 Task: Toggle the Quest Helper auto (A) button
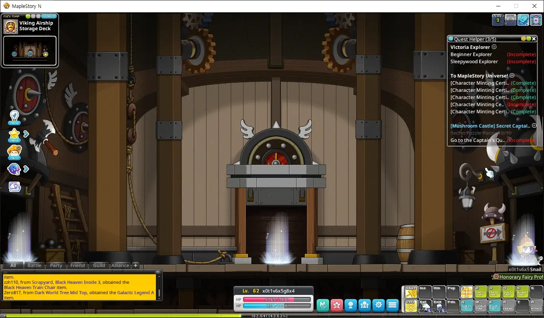pos(524,39)
